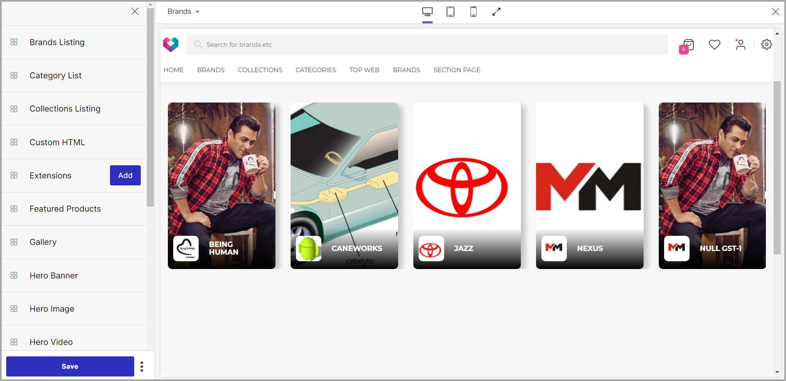Select Hero Image section

point(74,309)
